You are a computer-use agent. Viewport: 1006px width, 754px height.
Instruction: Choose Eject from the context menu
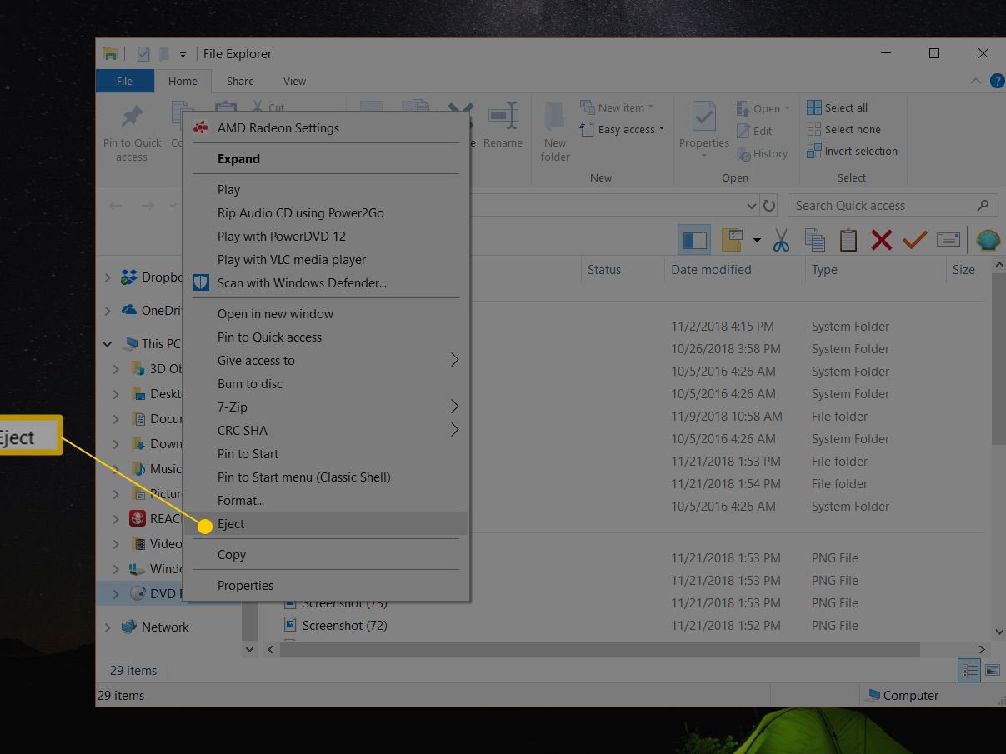pos(326,523)
